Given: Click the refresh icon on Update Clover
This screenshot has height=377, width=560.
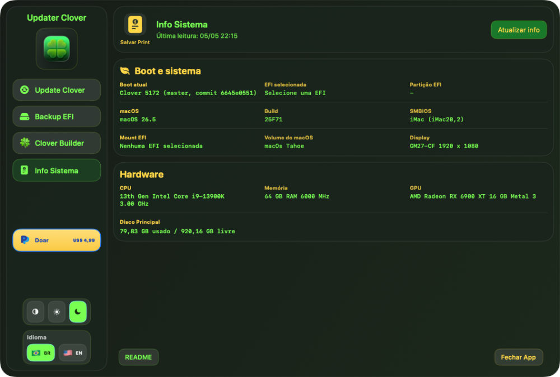Looking at the screenshot, I should [24, 90].
